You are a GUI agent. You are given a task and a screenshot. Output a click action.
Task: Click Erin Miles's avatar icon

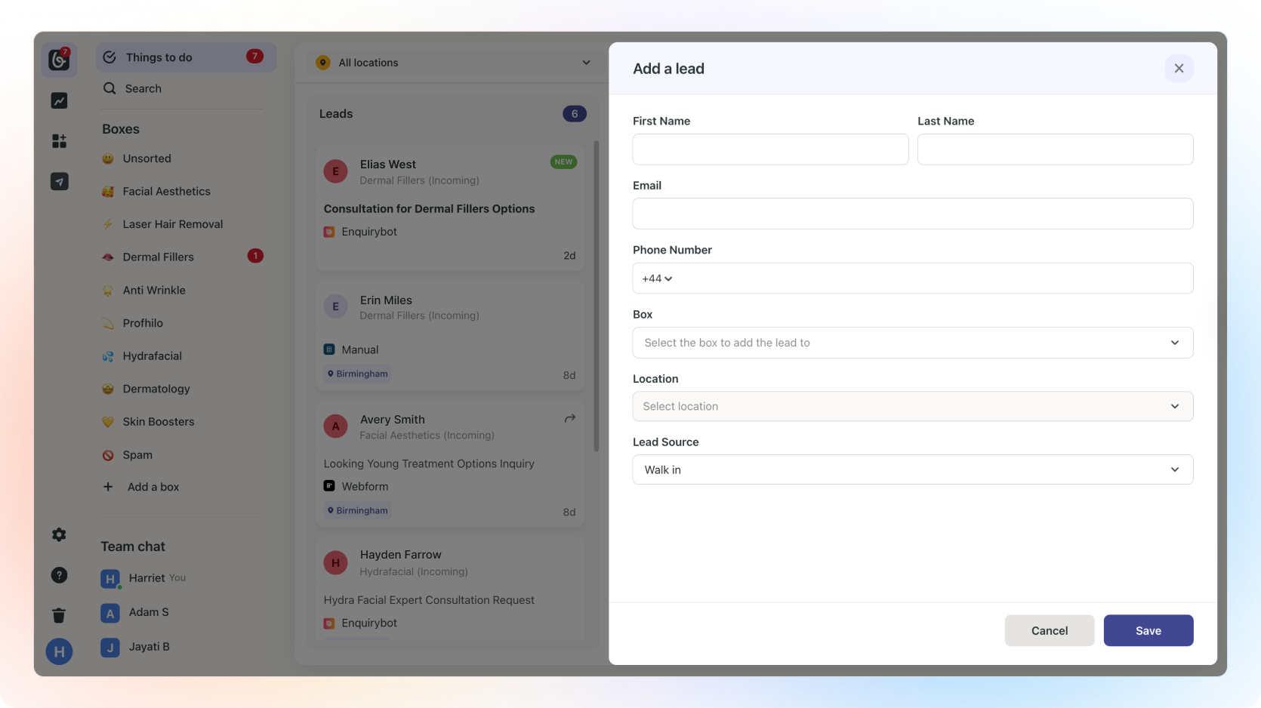pyautogui.click(x=336, y=306)
